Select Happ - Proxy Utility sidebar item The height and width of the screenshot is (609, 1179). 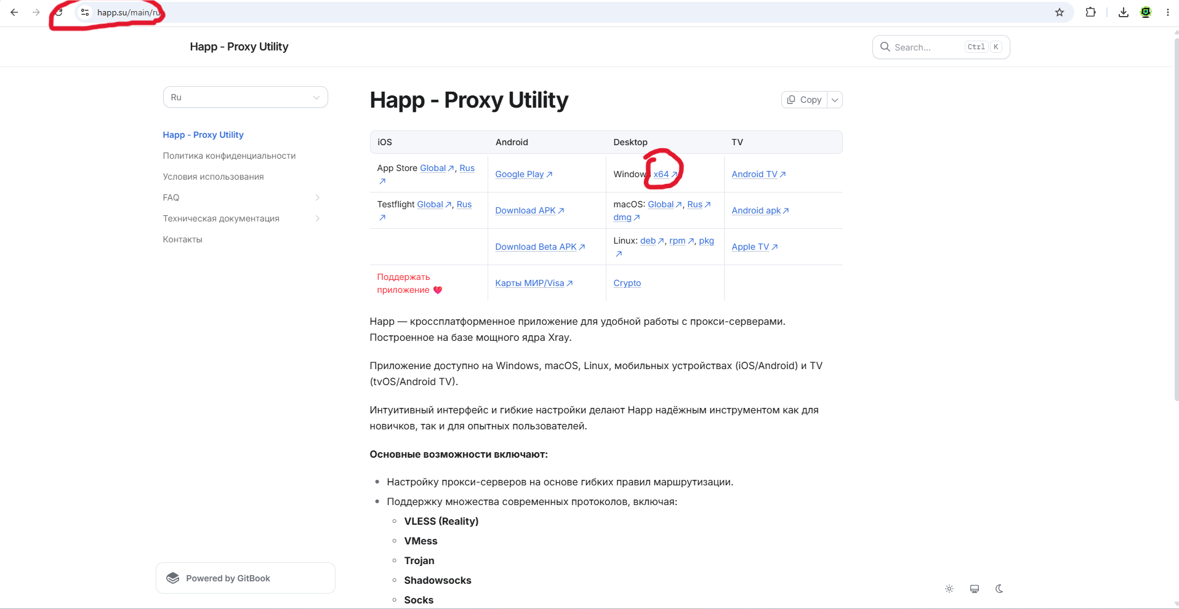203,135
